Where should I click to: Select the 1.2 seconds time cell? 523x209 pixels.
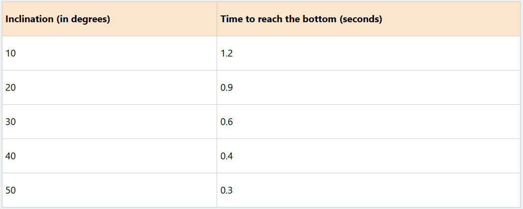[x=226, y=54]
